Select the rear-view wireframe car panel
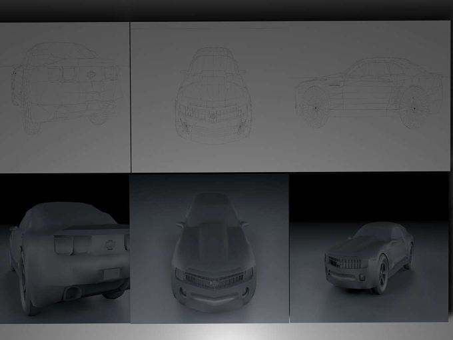The image size is (453, 340). coord(65,97)
